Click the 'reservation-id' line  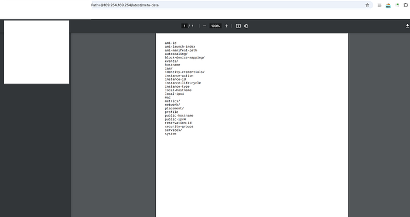click(178, 123)
